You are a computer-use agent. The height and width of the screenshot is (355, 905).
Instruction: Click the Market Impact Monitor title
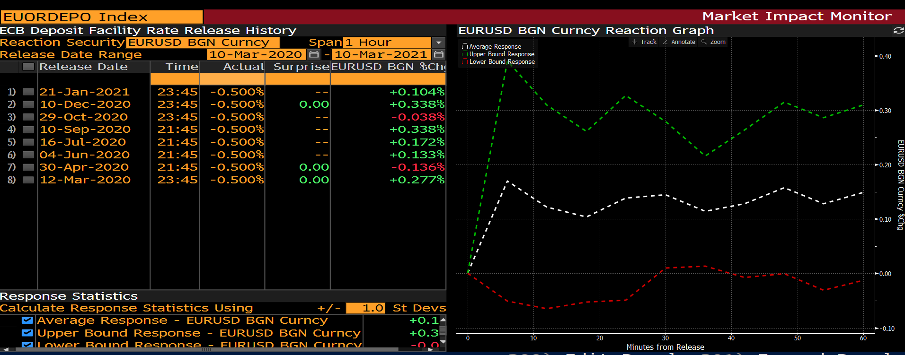[797, 17]
